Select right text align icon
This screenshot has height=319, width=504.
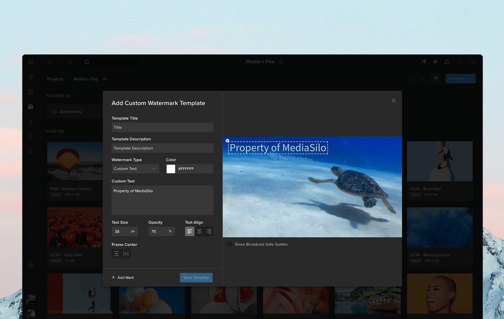(x=209, y=231)
